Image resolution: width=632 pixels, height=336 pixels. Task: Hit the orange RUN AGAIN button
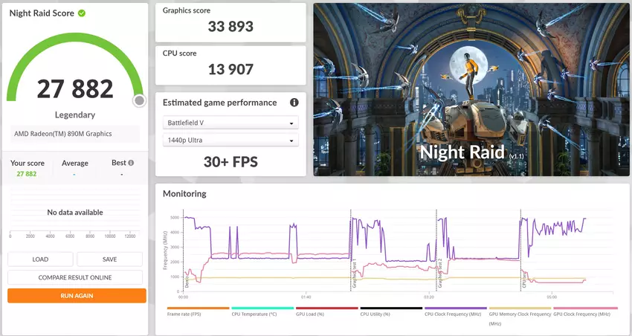coord(77,295)
